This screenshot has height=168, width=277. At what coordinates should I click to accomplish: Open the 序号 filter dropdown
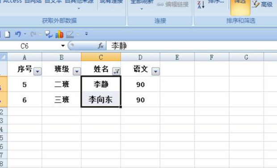(38, 71)
